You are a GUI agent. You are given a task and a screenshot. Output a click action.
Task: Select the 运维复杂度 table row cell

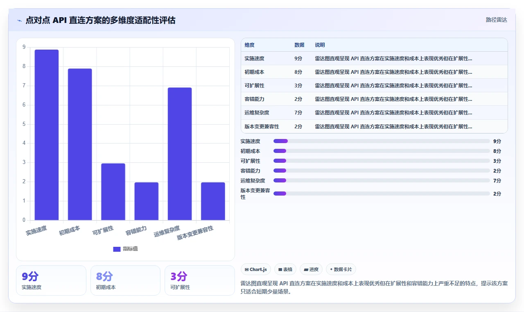pyautogui.click(x=257, y=113)
